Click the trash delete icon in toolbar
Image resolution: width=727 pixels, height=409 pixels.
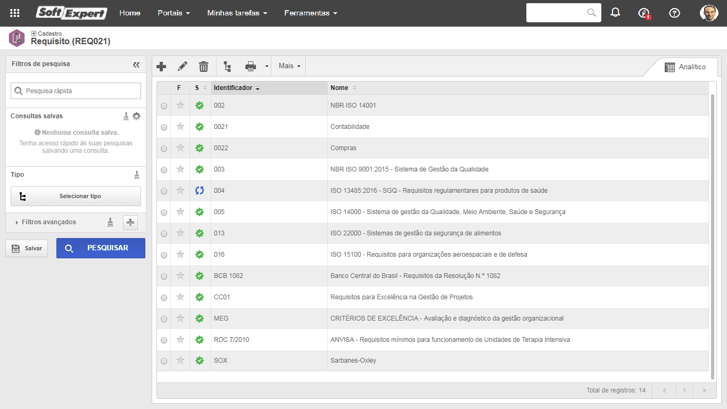click(x=204, y=67)
